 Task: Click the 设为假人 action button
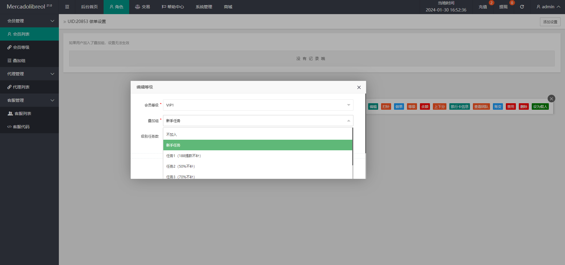click(540, 106)
